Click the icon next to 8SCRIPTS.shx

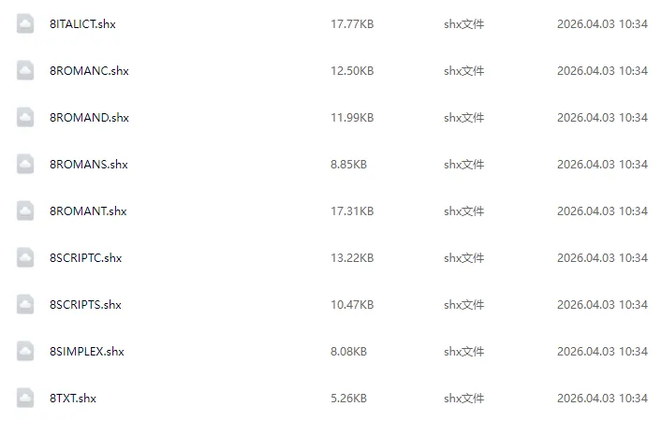(x=25, y=305)
